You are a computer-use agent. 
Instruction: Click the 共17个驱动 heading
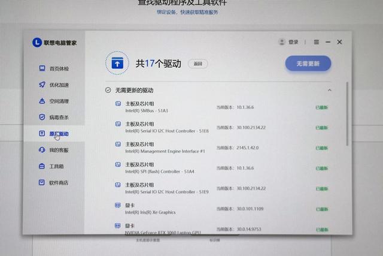coord(158,64)
